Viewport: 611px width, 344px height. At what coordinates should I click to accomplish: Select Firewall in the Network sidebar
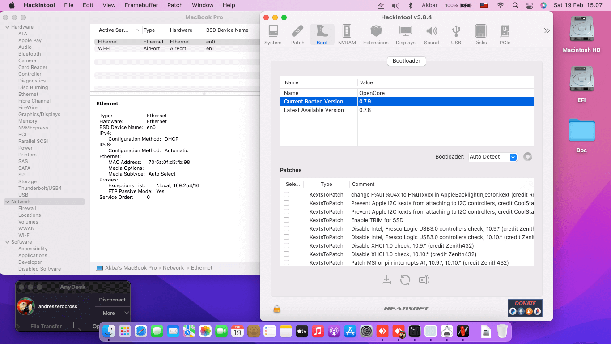27,208
